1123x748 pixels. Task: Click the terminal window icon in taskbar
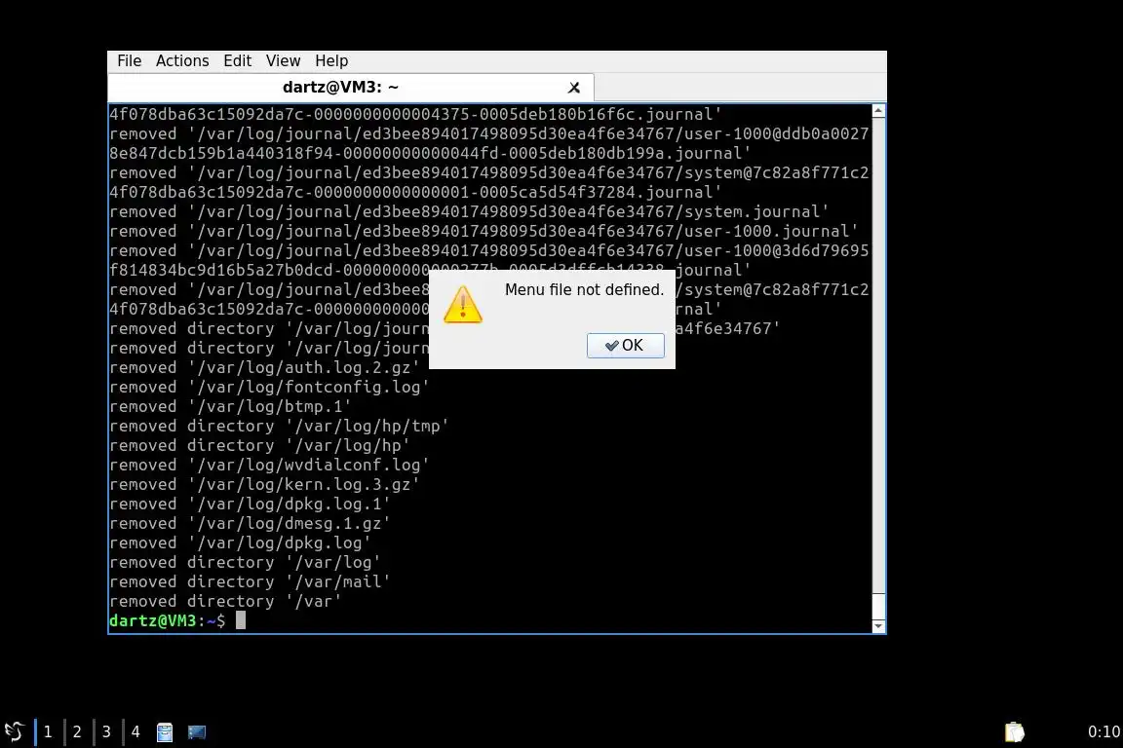pos(196,731)
